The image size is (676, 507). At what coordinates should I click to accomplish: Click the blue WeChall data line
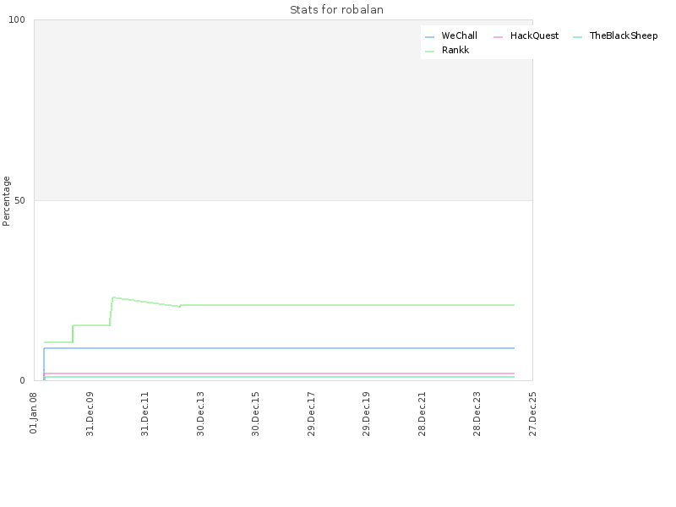(x=279, y=348)
